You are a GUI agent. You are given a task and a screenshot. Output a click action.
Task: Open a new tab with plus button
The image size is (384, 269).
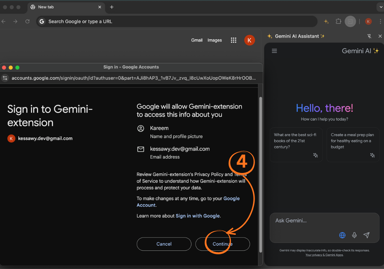pyautogui.click(x=112, y=7)
